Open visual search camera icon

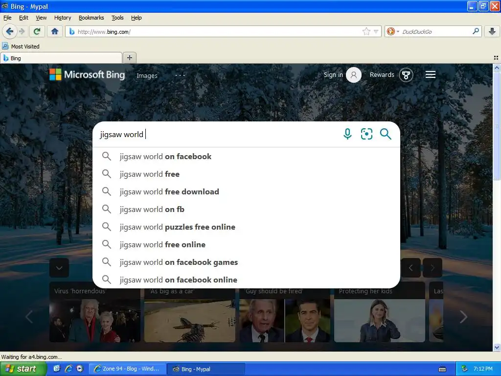coord(366,134)
